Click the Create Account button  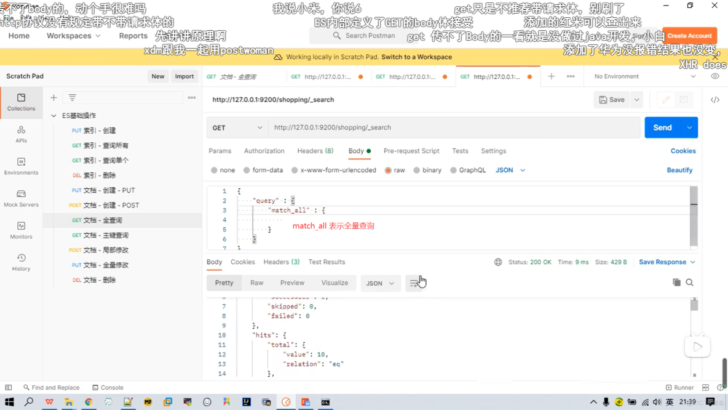[x=689, y=36]
